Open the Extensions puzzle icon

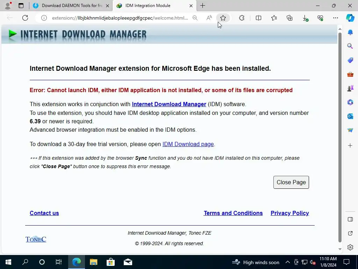(x=242, y=18)
